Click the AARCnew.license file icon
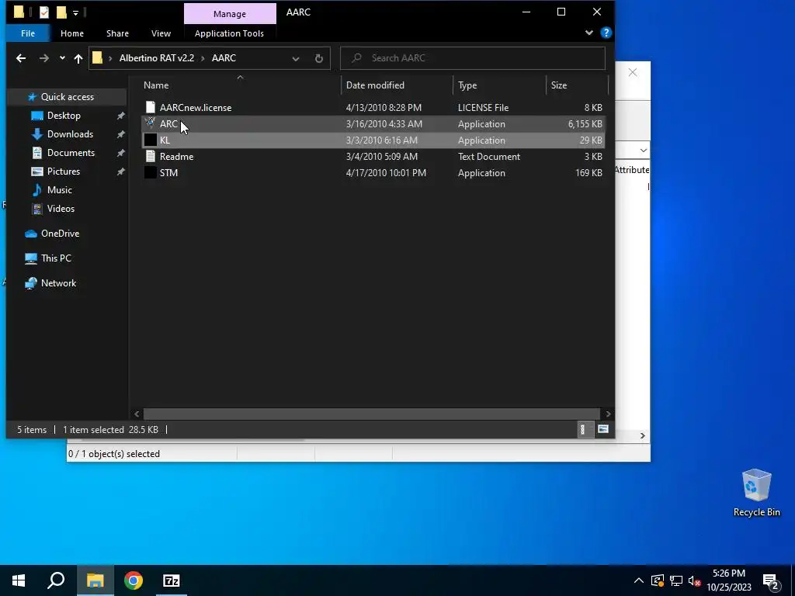This screenshot has height=596, width=795. coord(150,107)
